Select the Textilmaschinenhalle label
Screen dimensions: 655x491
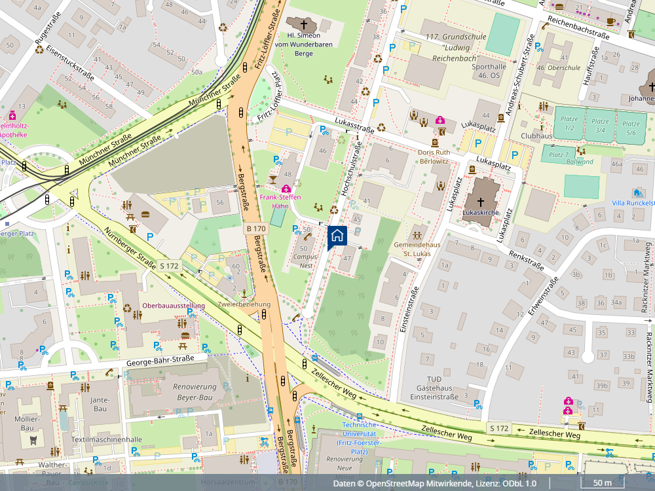coord(107,439)
